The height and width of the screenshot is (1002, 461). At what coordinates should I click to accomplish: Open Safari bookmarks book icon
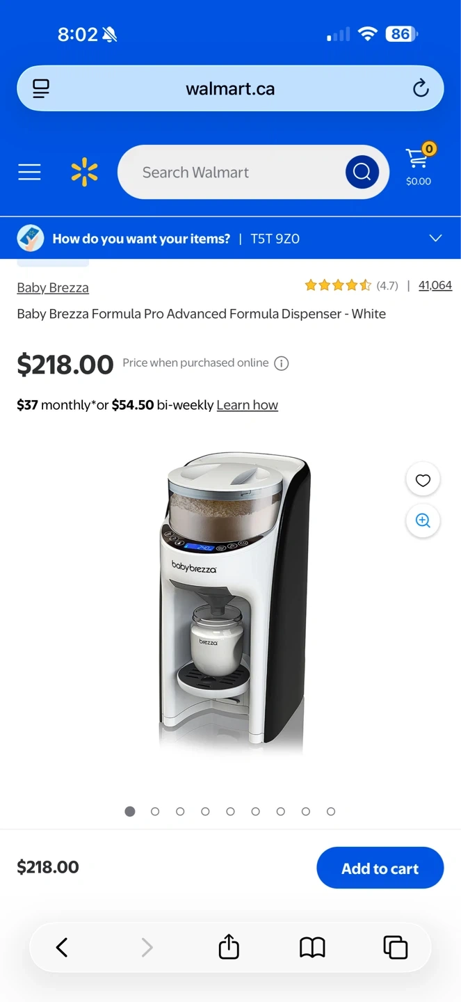click(x=312, y=947)
